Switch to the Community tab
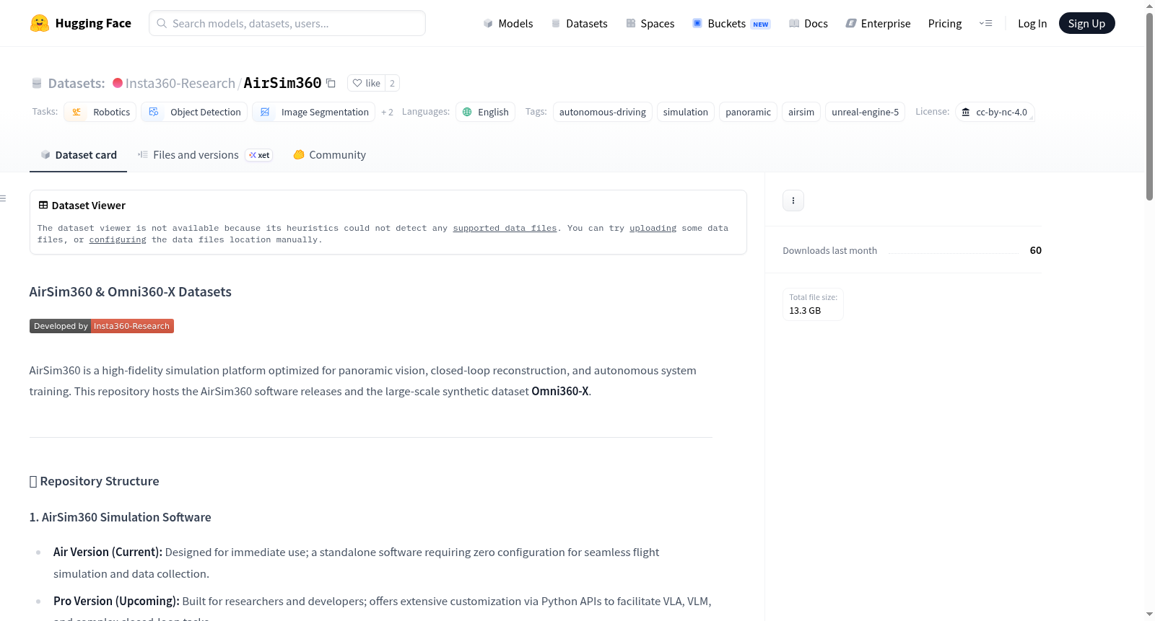Image resolution: width=1155 pixels, height=621 pixels. click(x=329, y=155)
